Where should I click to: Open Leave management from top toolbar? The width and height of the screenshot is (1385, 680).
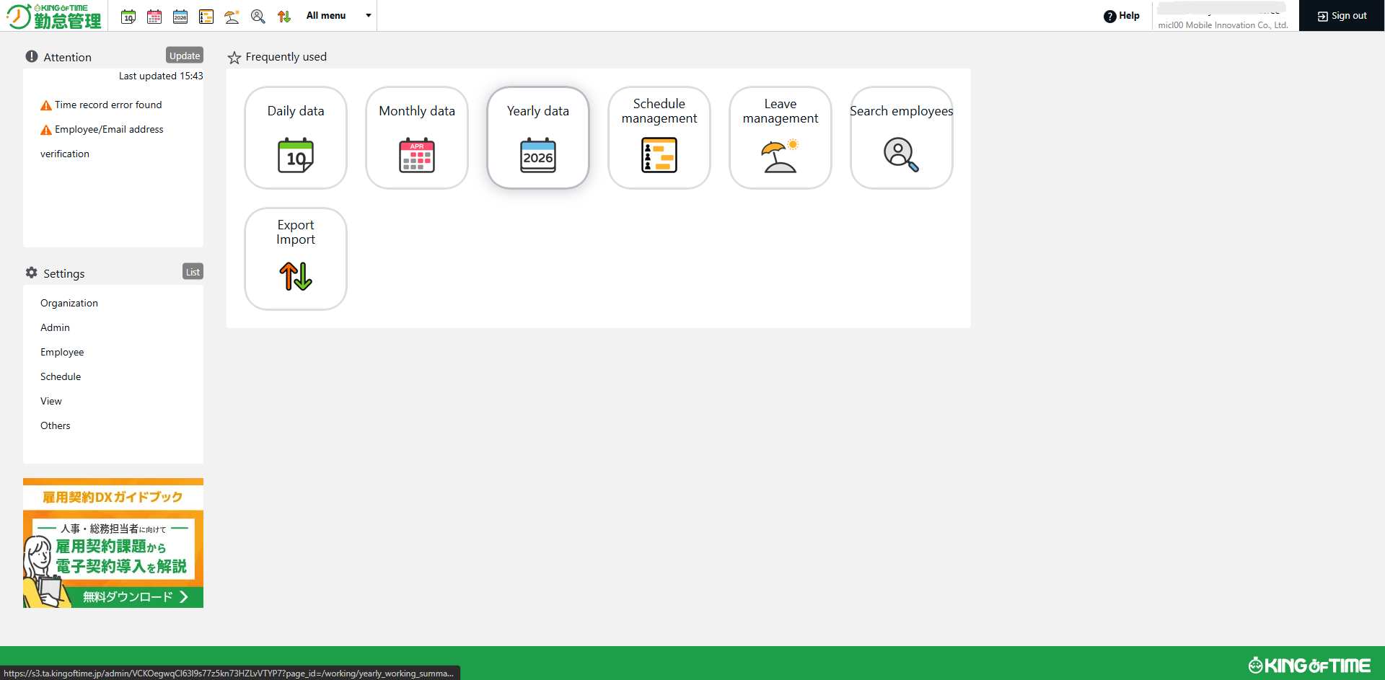[x=232, y=17]
